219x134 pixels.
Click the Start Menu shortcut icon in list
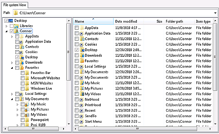click(x=82, y=122)
